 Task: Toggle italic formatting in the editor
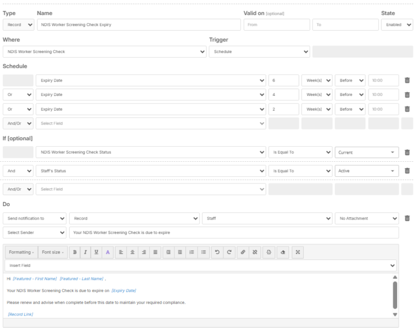coord(85,252)
